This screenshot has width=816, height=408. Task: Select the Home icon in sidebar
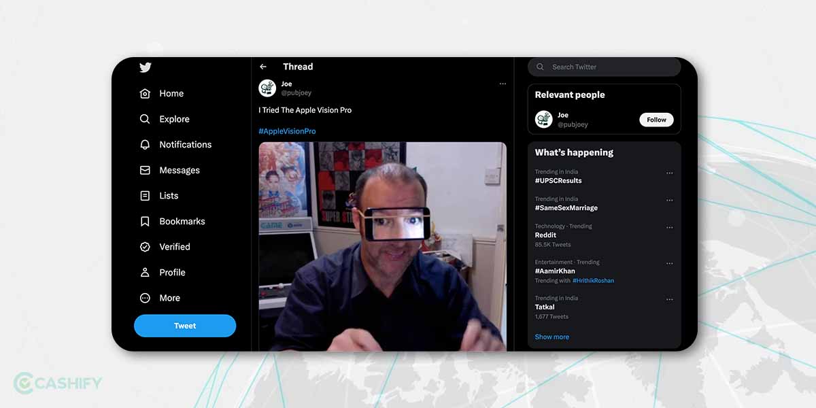click(145, 93)
